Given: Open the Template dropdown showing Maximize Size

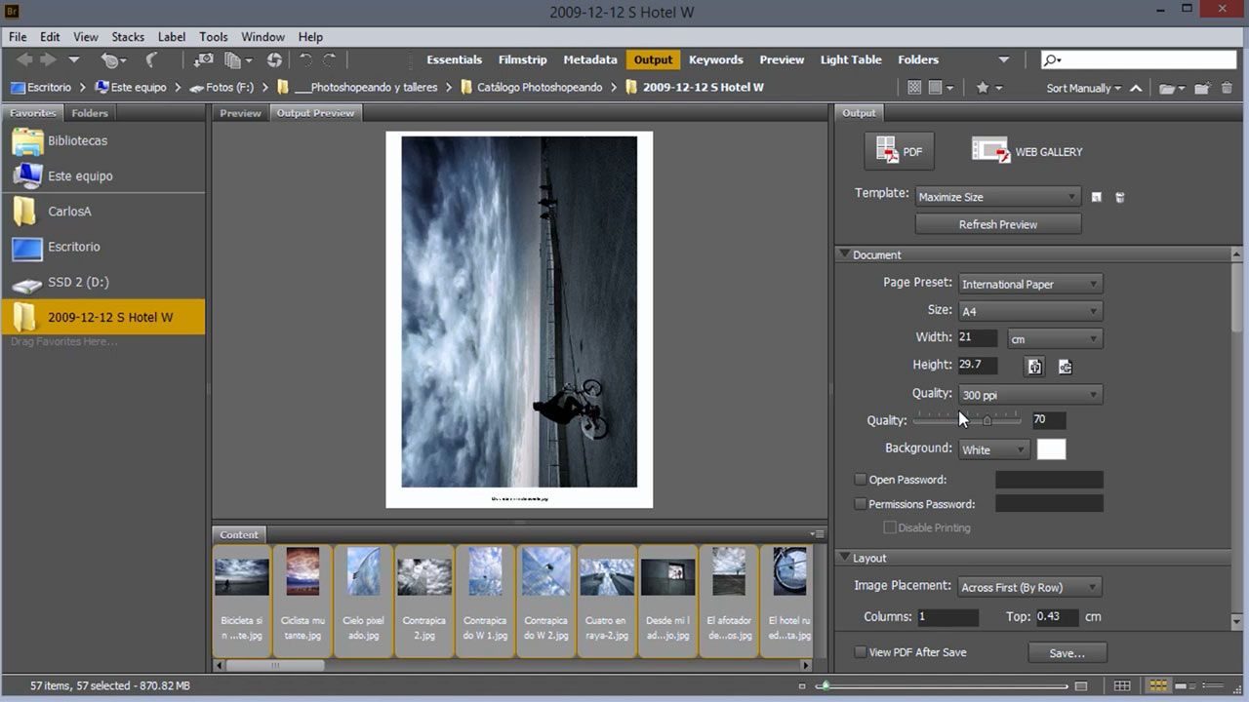Looking at the screenshot, I should [x=997, y=197].
